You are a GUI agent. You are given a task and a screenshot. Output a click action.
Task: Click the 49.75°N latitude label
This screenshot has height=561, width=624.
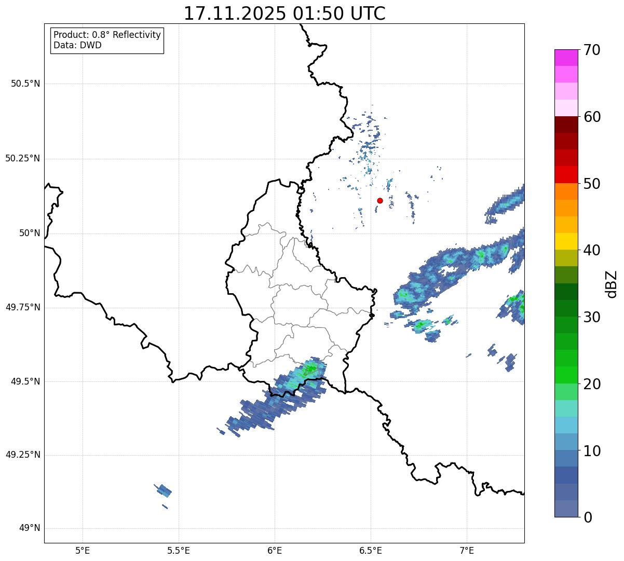click(22, 307)
